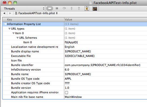Step over the current line

point(64,9)
